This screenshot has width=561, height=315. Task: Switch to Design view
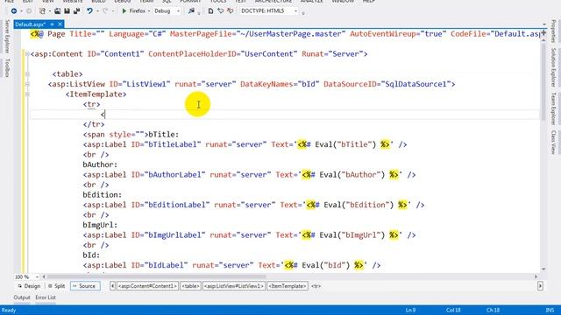(x=29, y=286)
